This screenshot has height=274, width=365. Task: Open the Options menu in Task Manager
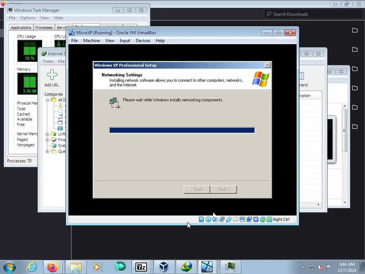[28, 18]
